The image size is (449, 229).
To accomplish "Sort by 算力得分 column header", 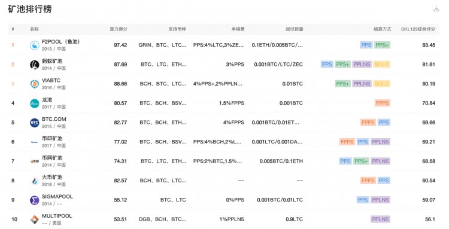I will tap(119, 29).
